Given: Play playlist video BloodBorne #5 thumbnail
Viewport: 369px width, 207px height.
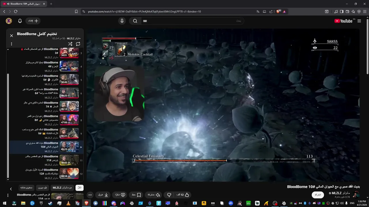Looking at the screenshot, I should tap(69, 80).
